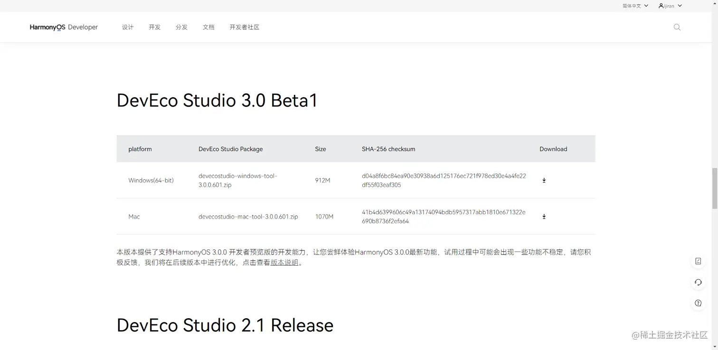Select devecostudio-mac-tool-3.0.0.601.zip file name
The height and width of the screenshot is (350, 718).
click(x=248, y=217)
